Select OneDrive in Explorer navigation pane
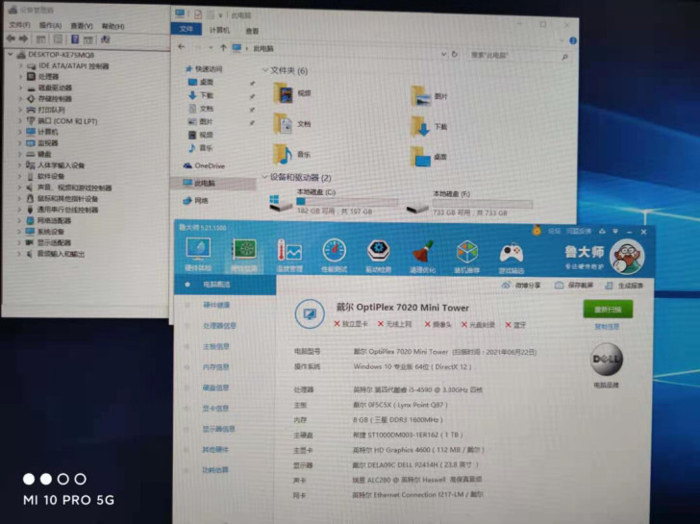The height and width of the screenshot is (524, 700). pyautogui.click(x=204, y=165)
